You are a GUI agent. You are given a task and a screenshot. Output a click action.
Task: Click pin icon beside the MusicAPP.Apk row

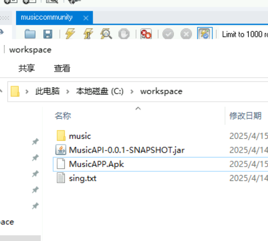[35, 174]
